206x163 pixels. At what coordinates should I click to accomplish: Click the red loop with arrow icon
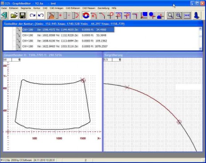click(127, 15)
